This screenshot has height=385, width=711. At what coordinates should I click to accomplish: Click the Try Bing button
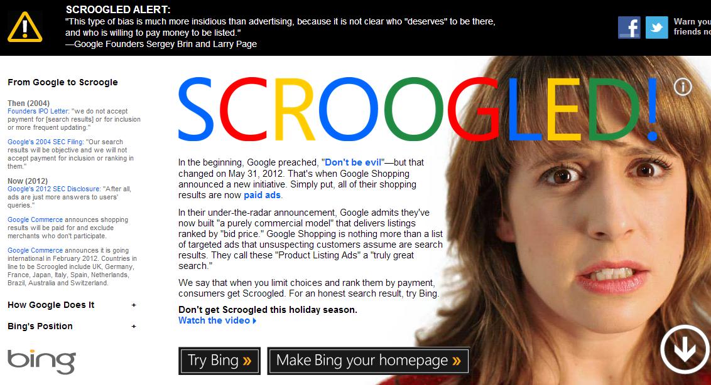point(219,361)
